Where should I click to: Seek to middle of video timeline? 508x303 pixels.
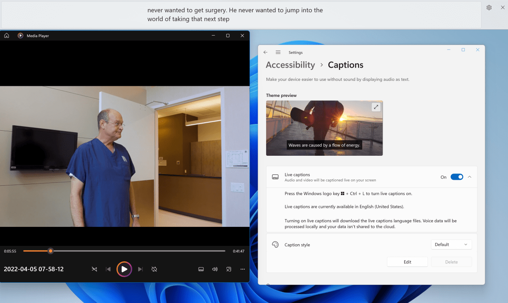click(124, 251)
